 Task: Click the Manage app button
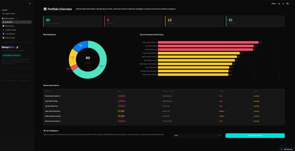(287, 149)
